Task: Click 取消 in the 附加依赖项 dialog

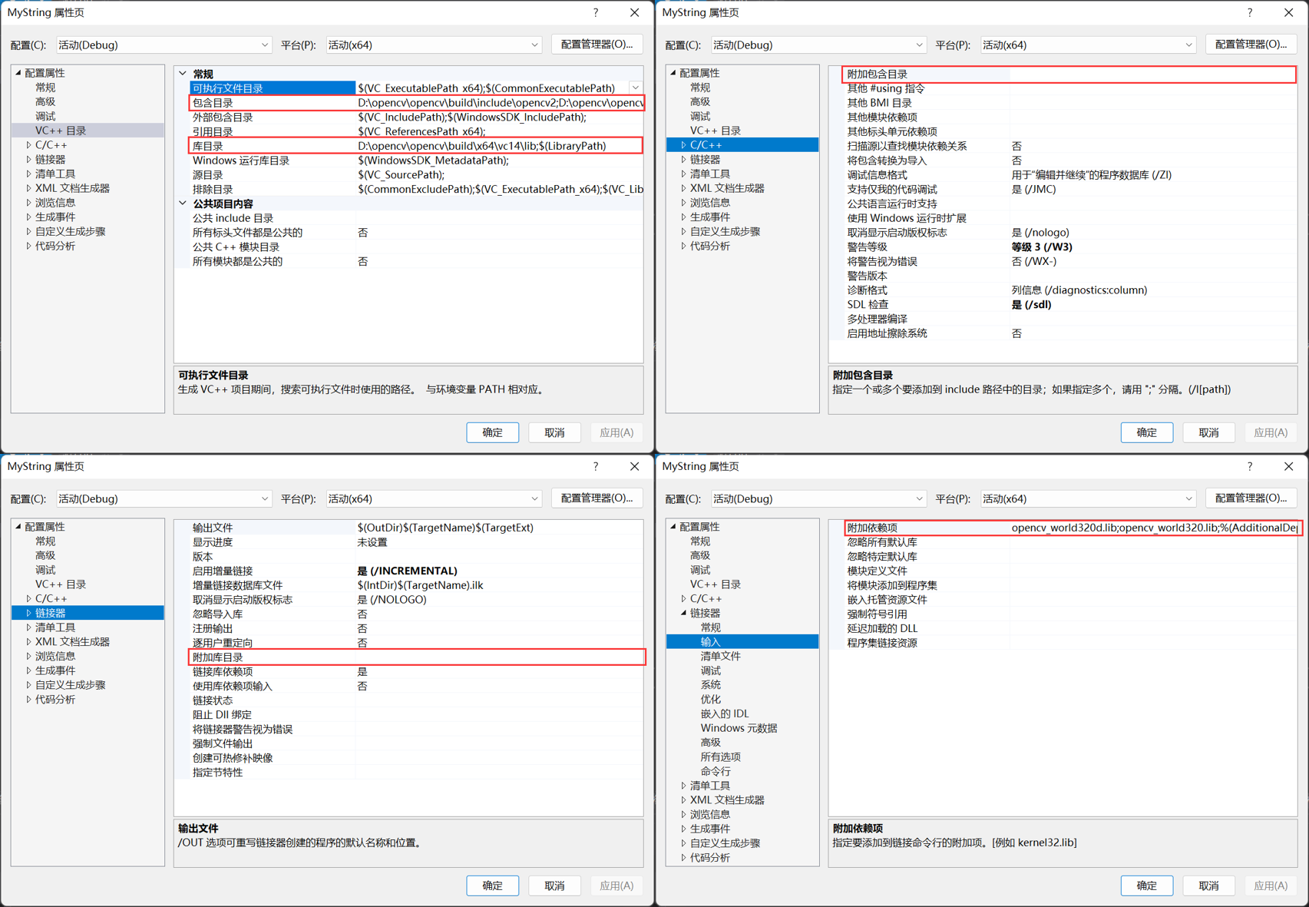Action: coord(1208,885)
